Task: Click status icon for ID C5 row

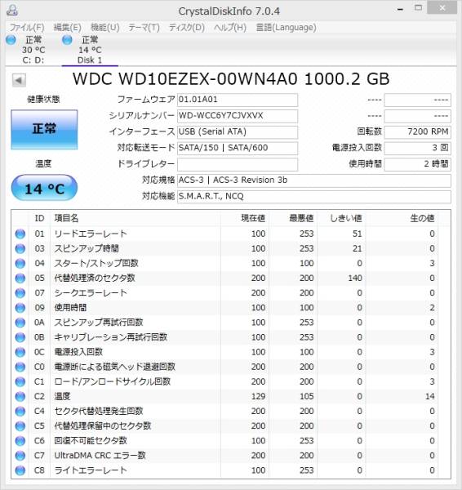Action: pos(20,426)
